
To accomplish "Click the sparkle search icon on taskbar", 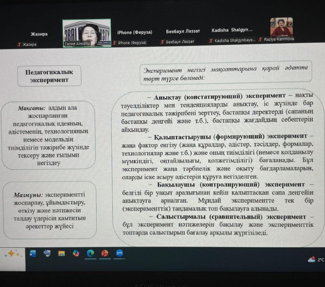I will tap(12, 254).
